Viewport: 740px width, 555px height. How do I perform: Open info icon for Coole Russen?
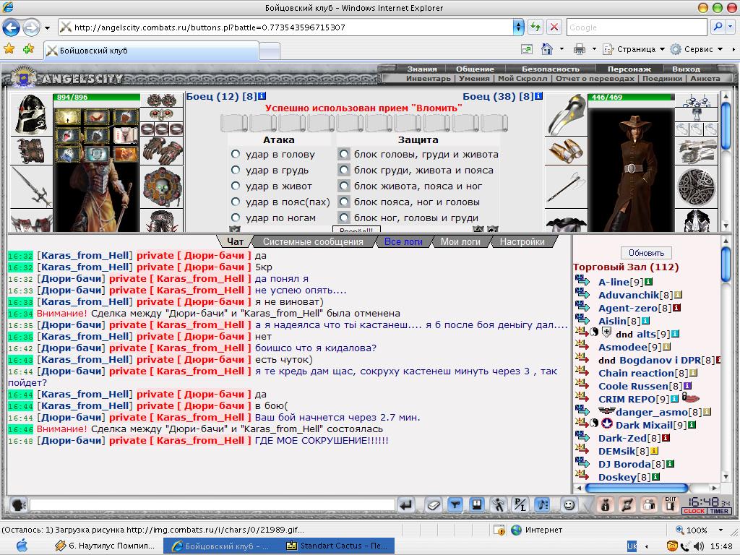pyautogui.click(x=688, y=386)
